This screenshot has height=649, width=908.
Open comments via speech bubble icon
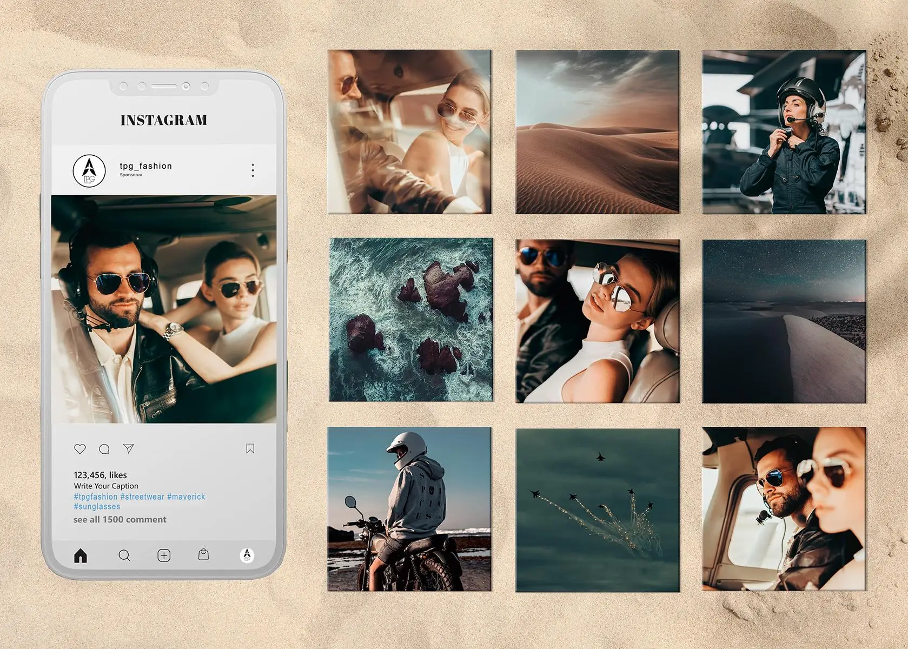pyautogui.click(x=104, y=449)
